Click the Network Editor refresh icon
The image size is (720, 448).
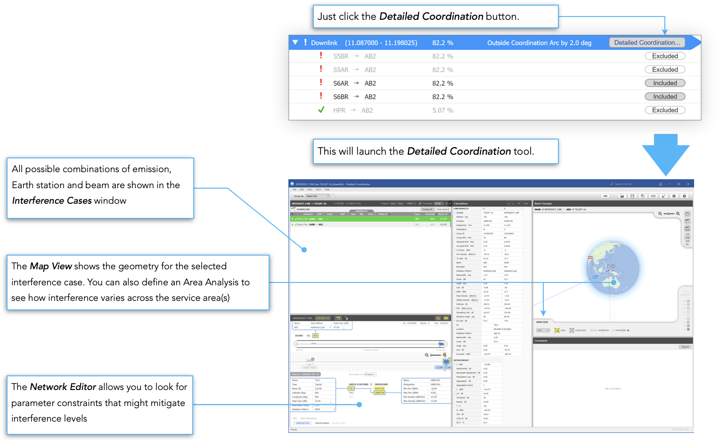(x=438, y=318)
